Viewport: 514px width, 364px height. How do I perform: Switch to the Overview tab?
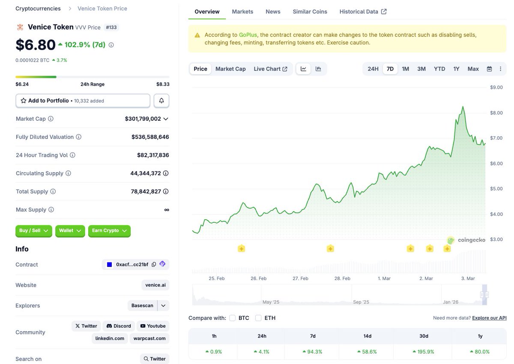pos(207,12)
